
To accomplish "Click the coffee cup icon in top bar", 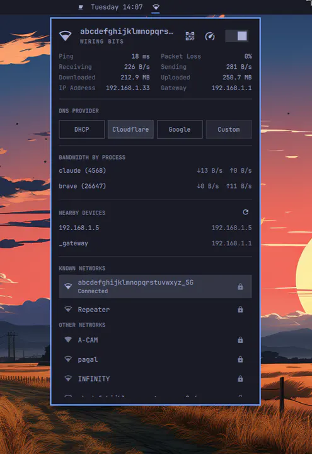I will 81,7.
